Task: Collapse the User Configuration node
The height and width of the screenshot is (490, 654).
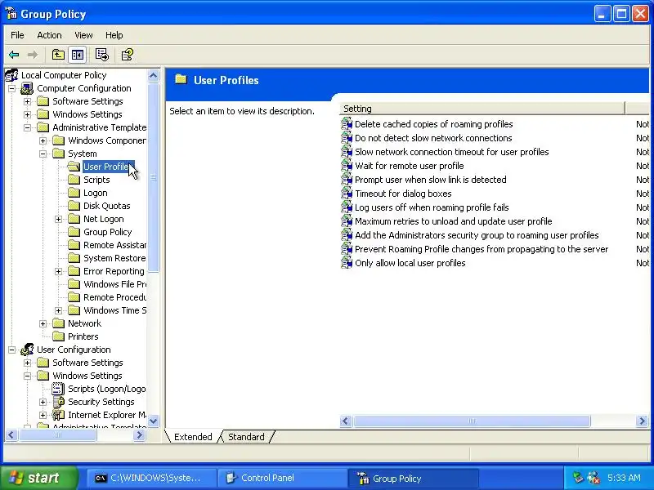Action: click(x=11, y=350)
